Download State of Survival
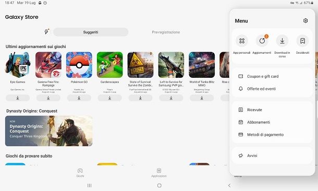318x191 pixels. coord(140,98)
